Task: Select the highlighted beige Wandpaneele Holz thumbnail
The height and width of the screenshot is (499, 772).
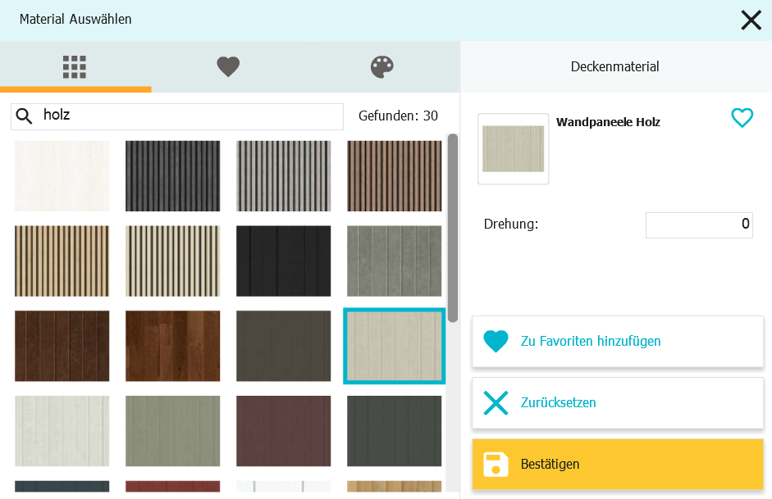Action: (395, 346)
